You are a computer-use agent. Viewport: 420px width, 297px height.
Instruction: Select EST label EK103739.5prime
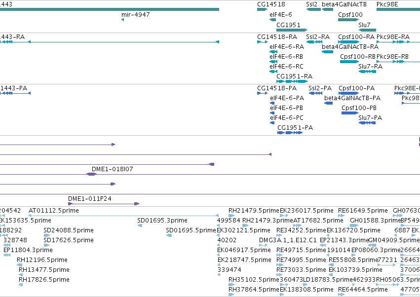tap(355, 270)
